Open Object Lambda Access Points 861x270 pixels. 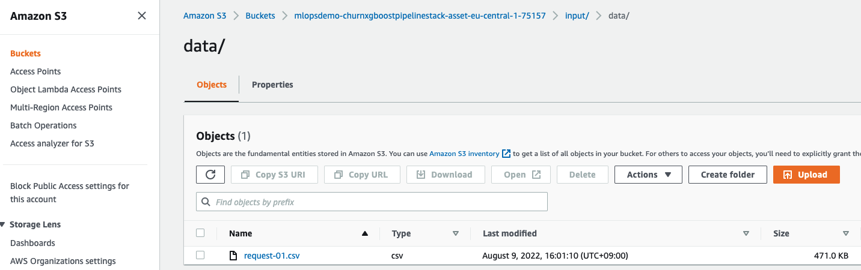pos(66,89)
